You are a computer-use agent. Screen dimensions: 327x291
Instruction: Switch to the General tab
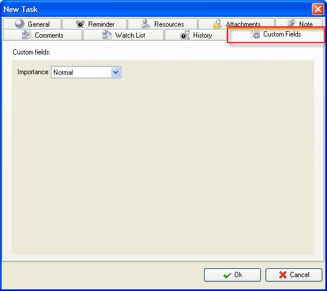pyautogui.click(x=32, y=24)
